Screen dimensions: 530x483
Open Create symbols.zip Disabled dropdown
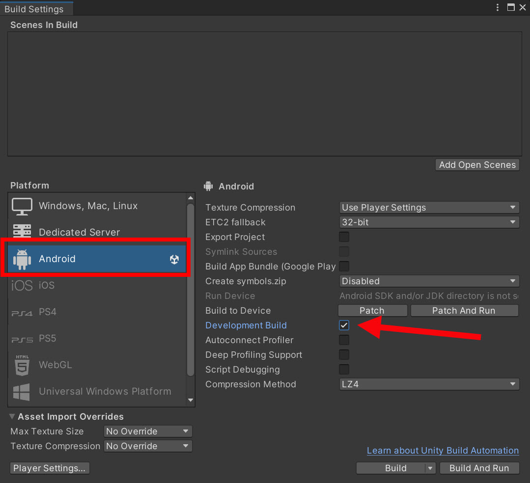point(429,281)
